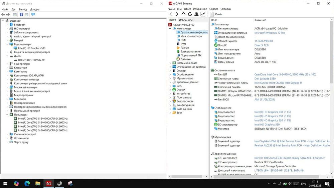Viewport: 334px width, 188px height.
Task: Select Электропитание item in AIDA64 tree
Action: tap(190, 51)
